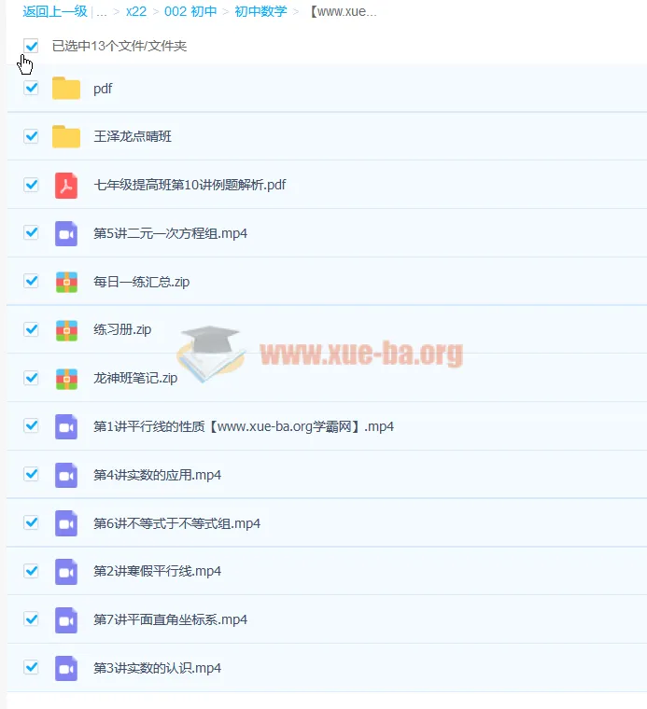Expand the collapsed breadcrumb ellipsis
647x709 pixels.
coord(102,12)
